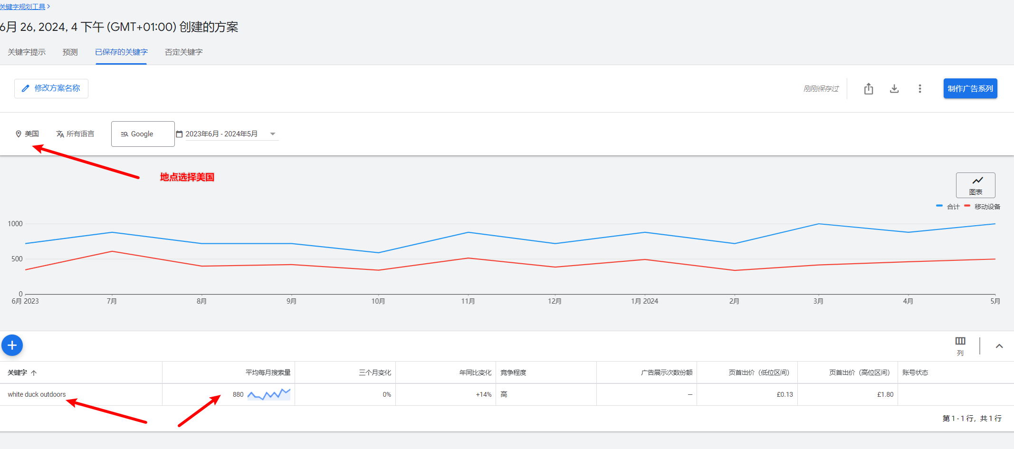Open the three-dot more options menu
Screen dimensions: 1014x449
point(919,89)
